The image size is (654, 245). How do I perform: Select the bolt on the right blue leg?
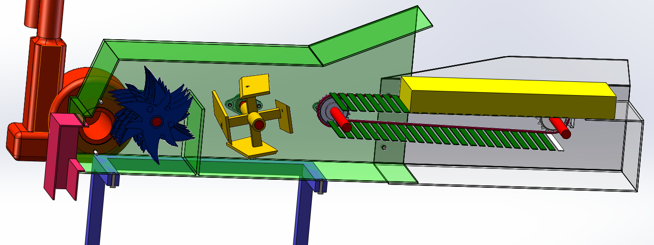coord(321,187)
